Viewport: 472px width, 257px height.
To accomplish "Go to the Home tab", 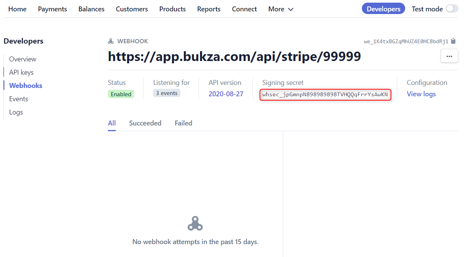I will (x=17, y=9).
